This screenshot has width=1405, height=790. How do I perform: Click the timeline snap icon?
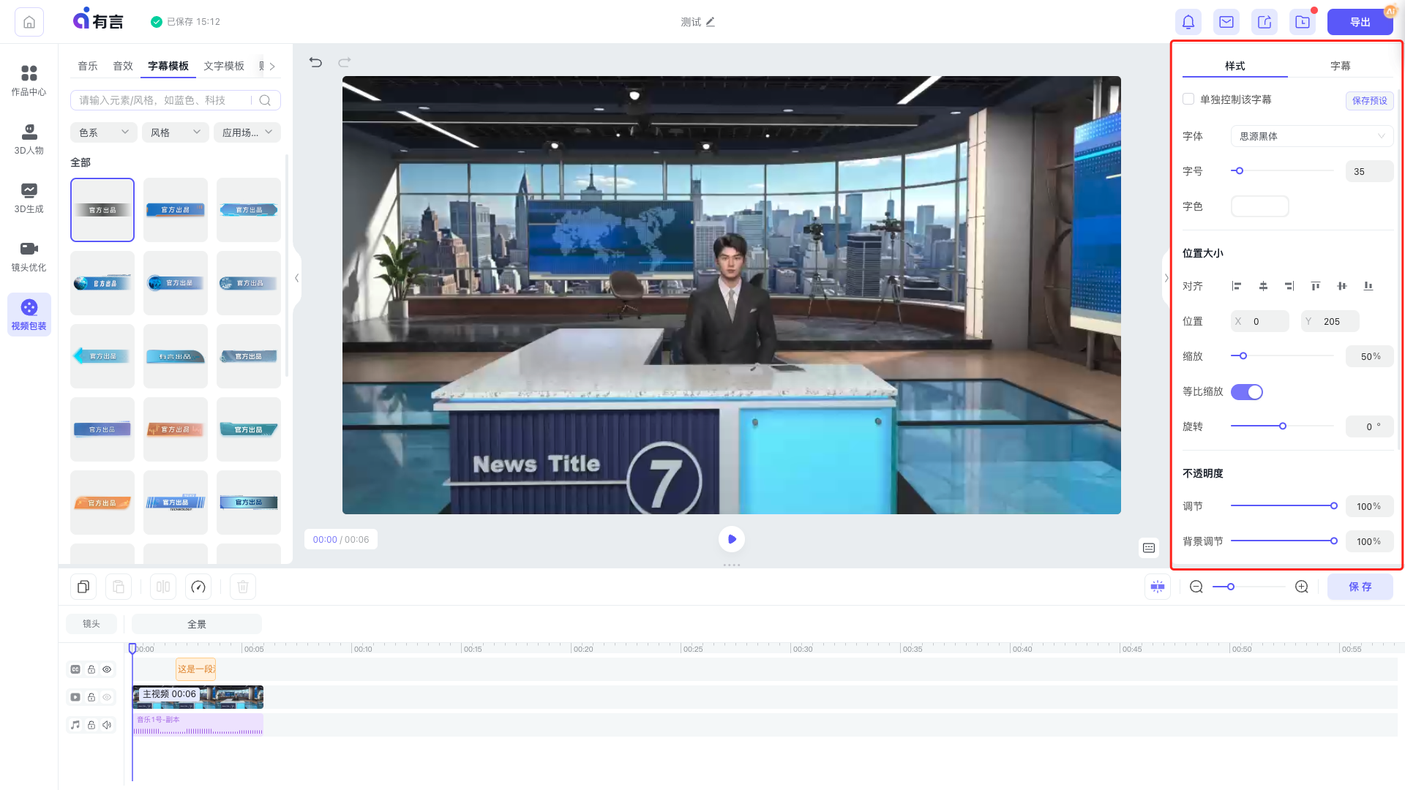coord(1158,587)
